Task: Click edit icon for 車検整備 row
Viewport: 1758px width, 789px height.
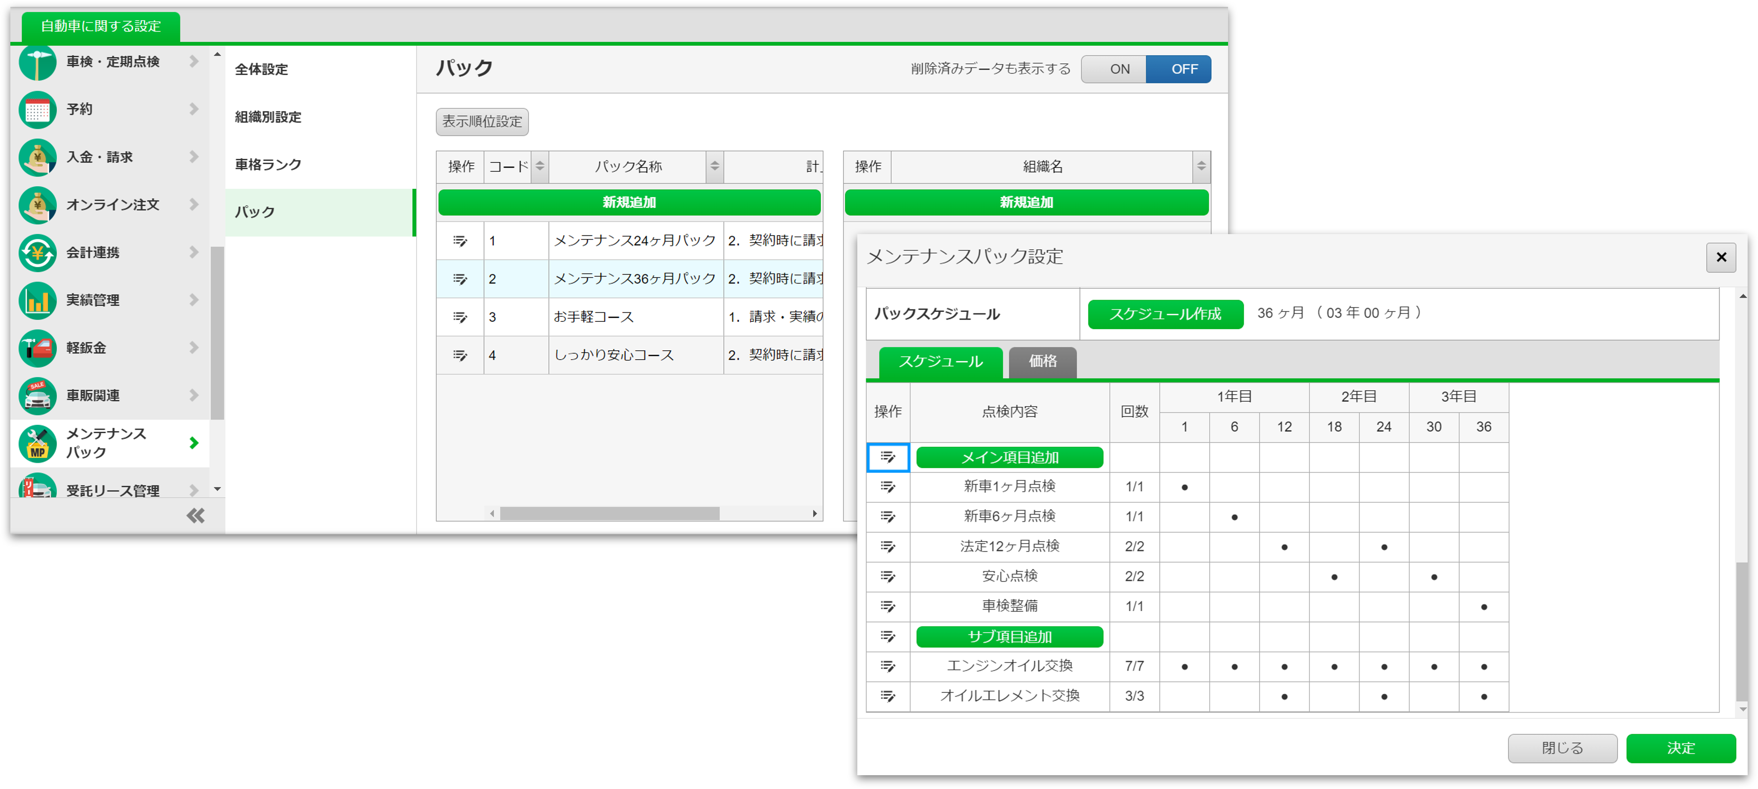Action: coord(887,606)
